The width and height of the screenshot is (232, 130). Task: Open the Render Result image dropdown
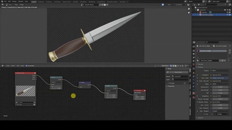click(91, 5)
